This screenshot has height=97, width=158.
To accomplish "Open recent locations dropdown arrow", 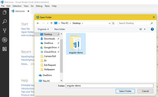I will 48,23.
